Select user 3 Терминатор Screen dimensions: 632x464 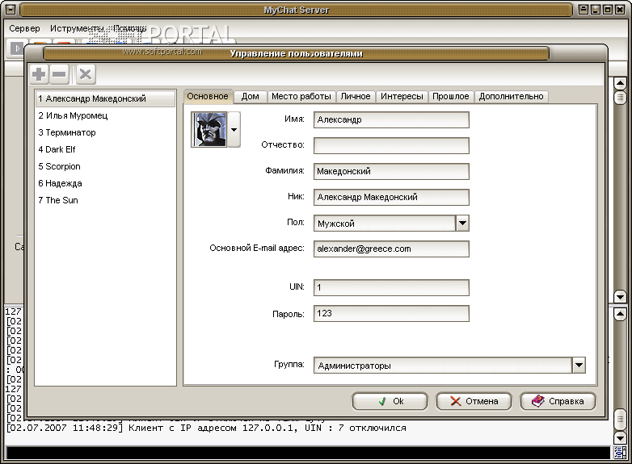pos(106,132)
